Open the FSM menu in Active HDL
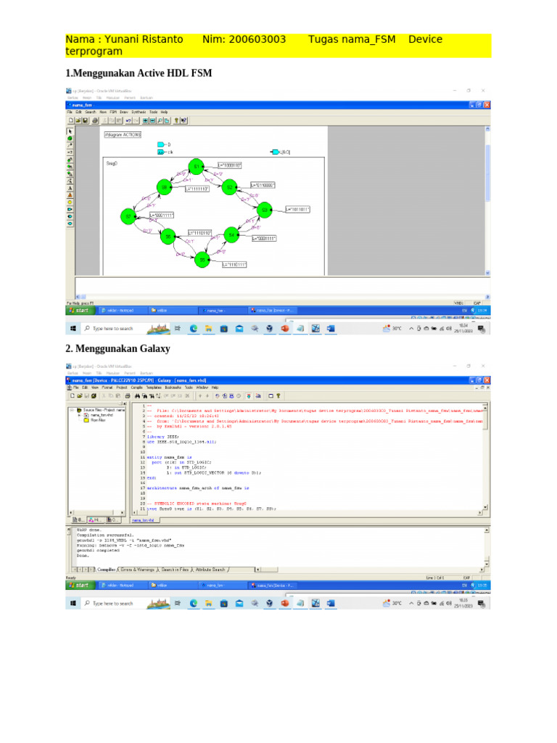557x743 pixels. [113, 112]
